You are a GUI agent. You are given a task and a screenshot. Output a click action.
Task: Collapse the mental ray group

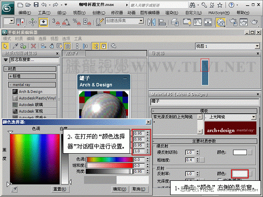pyautogui.click(x=32, y=85)
